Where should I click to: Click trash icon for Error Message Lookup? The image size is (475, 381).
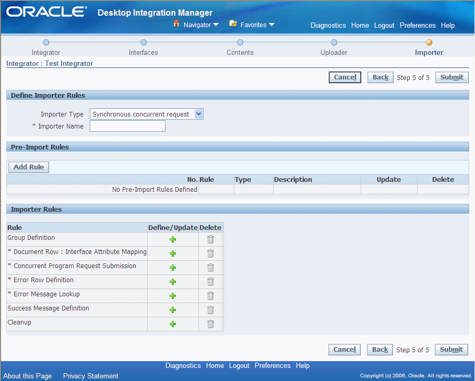pos(210,296)
